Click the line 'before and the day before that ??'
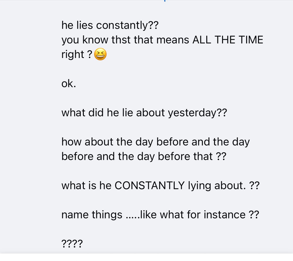The height and width of the screenshot is (261, 293). (144, 156)
